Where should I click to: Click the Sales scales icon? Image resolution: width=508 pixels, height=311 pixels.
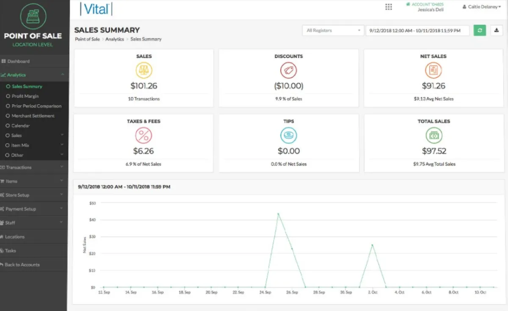click(x=144, y=70)
